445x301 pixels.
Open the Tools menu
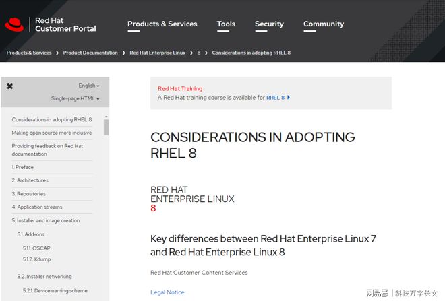[x=226, y=24]
